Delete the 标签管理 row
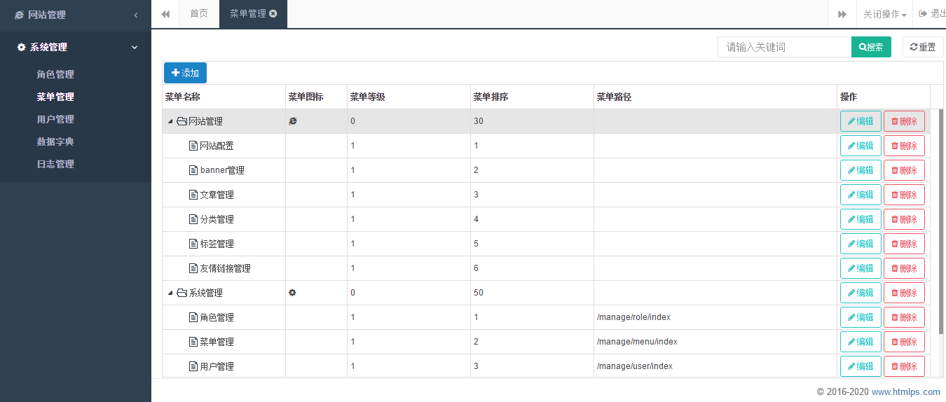 tap(904, 244)
